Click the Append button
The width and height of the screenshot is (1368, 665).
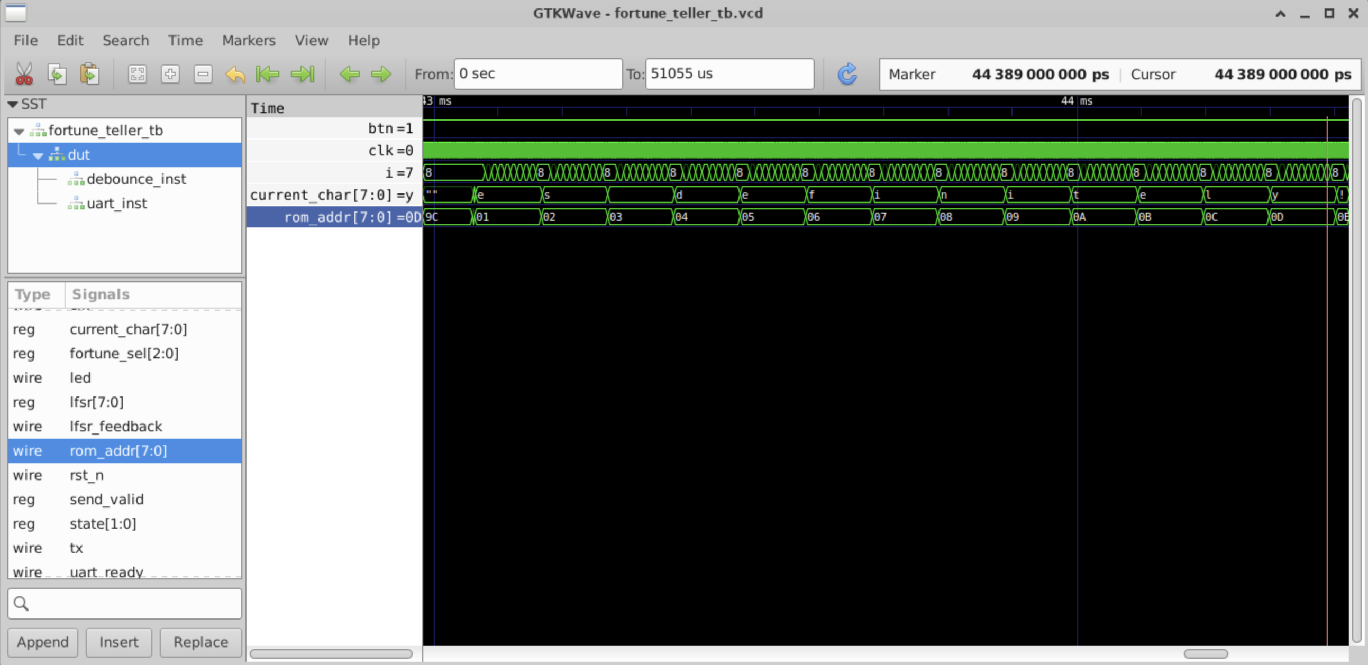point(42,642)
